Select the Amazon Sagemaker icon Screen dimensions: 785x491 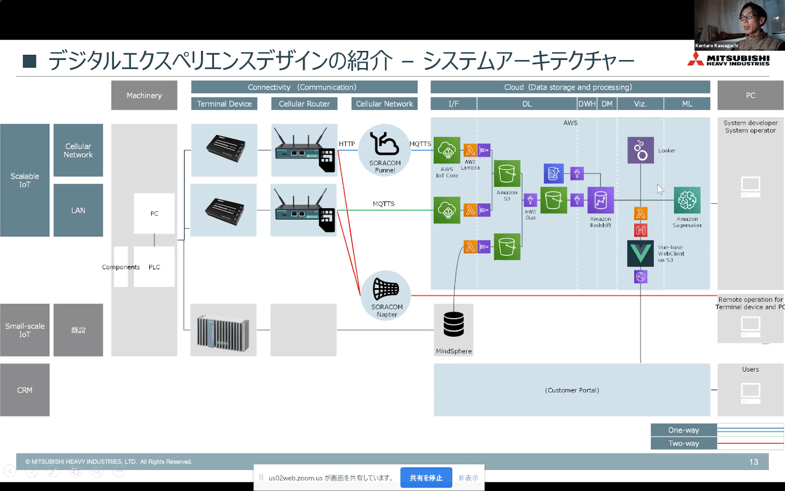click(x=687, y=200)
